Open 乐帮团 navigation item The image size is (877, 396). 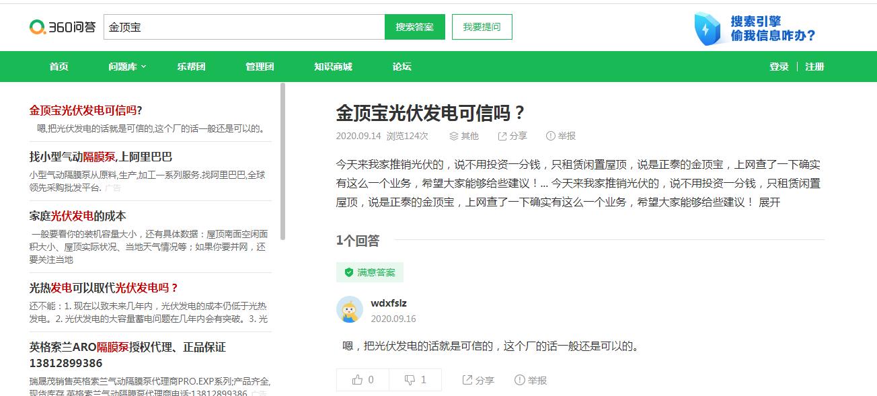pos(191,67)
